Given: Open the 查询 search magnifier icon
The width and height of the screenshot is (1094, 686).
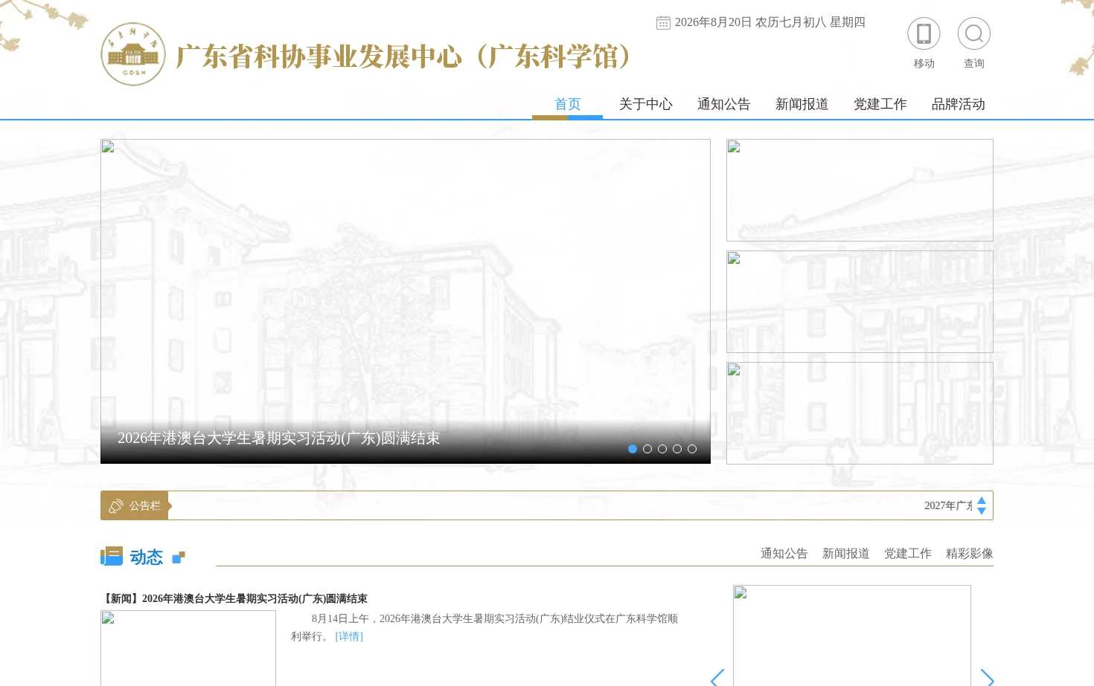Looking at the screenshot, I should (973, 34).
